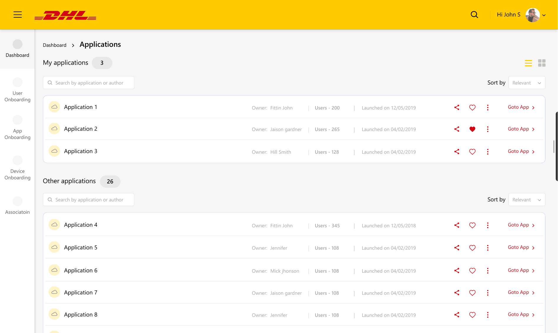Click the page vertical scrollbar
Image resolution: width=558 pixels, height=333 pixels.
pyautogui.click(x=557, y=146)
